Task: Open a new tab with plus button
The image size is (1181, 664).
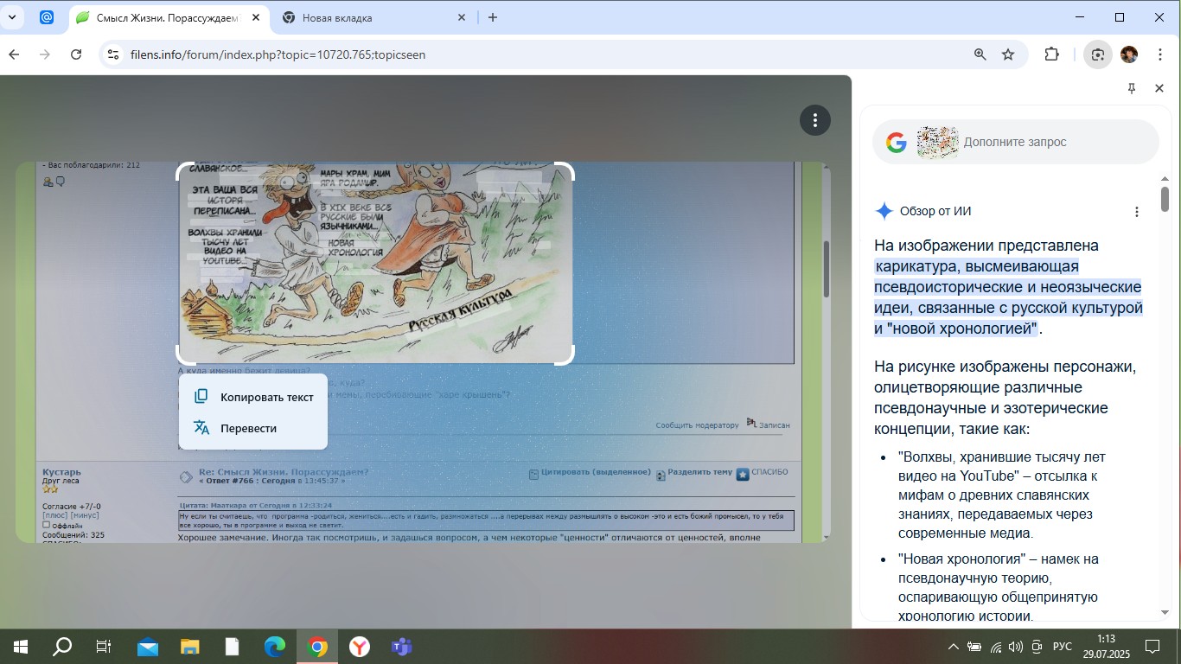Action: (493, 17)
